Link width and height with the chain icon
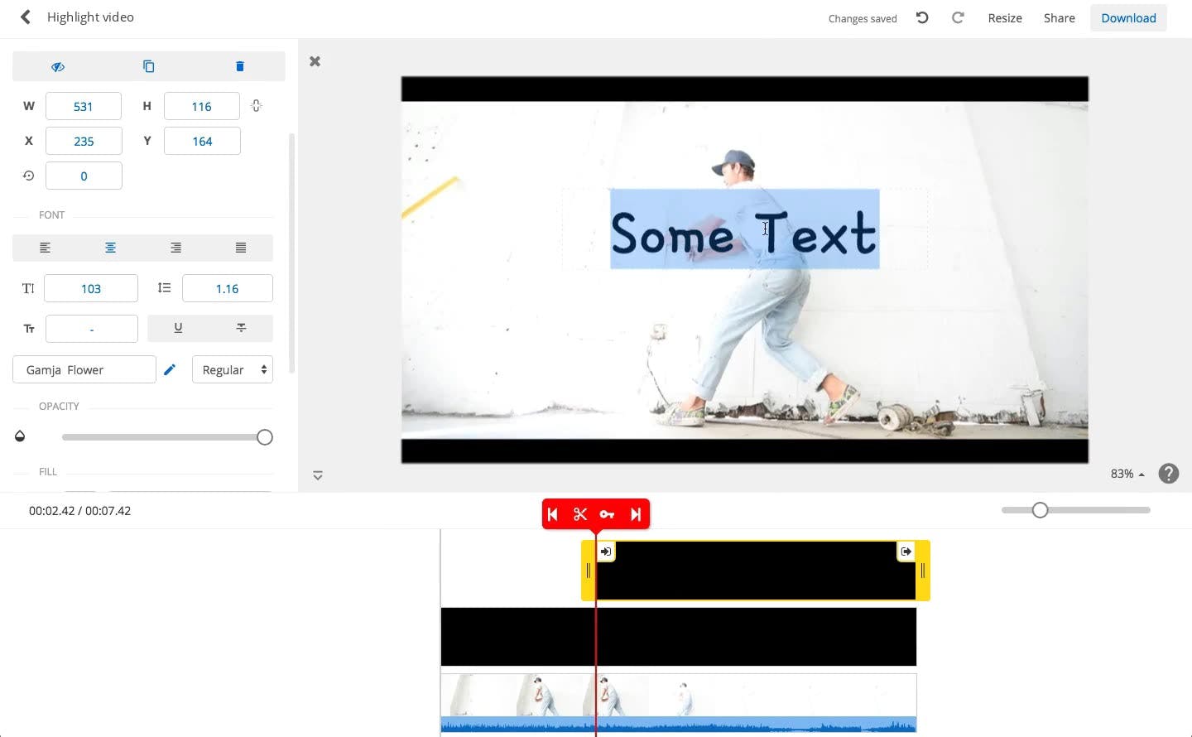This screenshot has width=1192, height=737. [x=256, y=106]
